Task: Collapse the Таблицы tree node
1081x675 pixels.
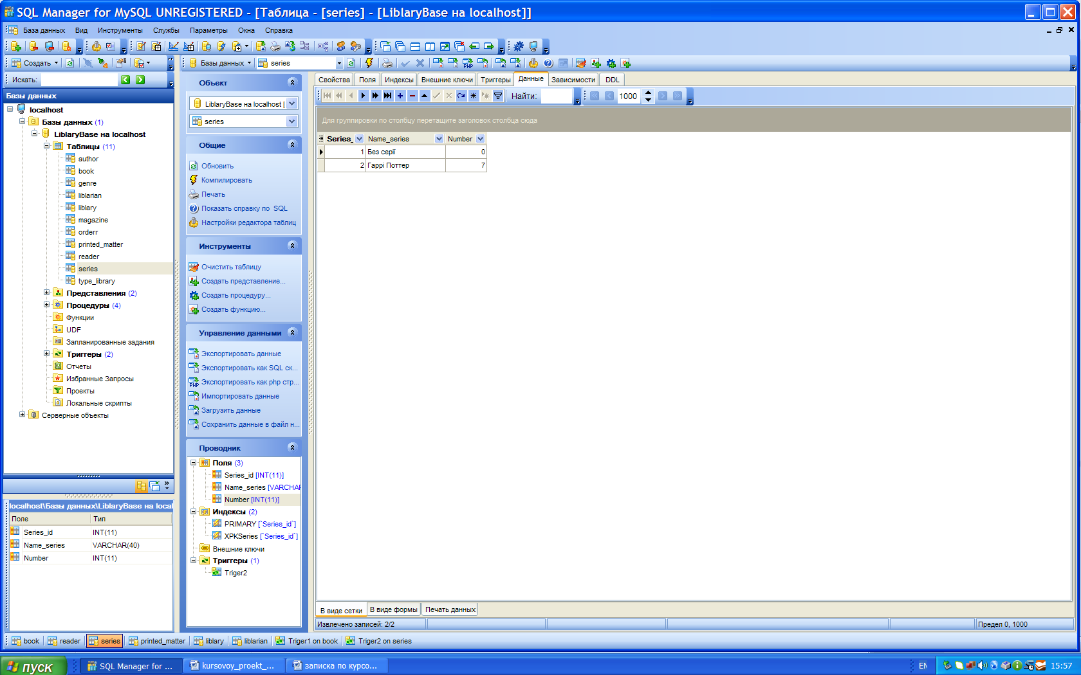Action: 46,146
